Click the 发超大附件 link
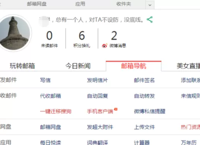Viewport: 200px width, 145px height. (100, 127)
